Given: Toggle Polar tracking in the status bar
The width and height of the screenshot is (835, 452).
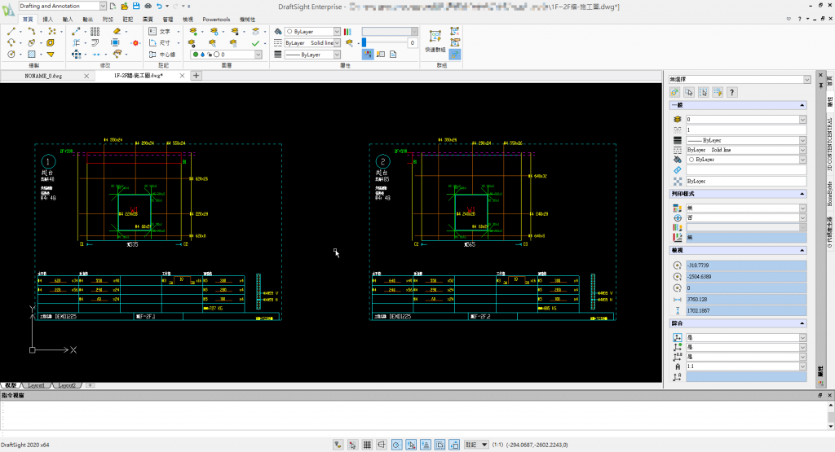Looking at the screenshot, I should pyautogui.click(x=396, y=445).
